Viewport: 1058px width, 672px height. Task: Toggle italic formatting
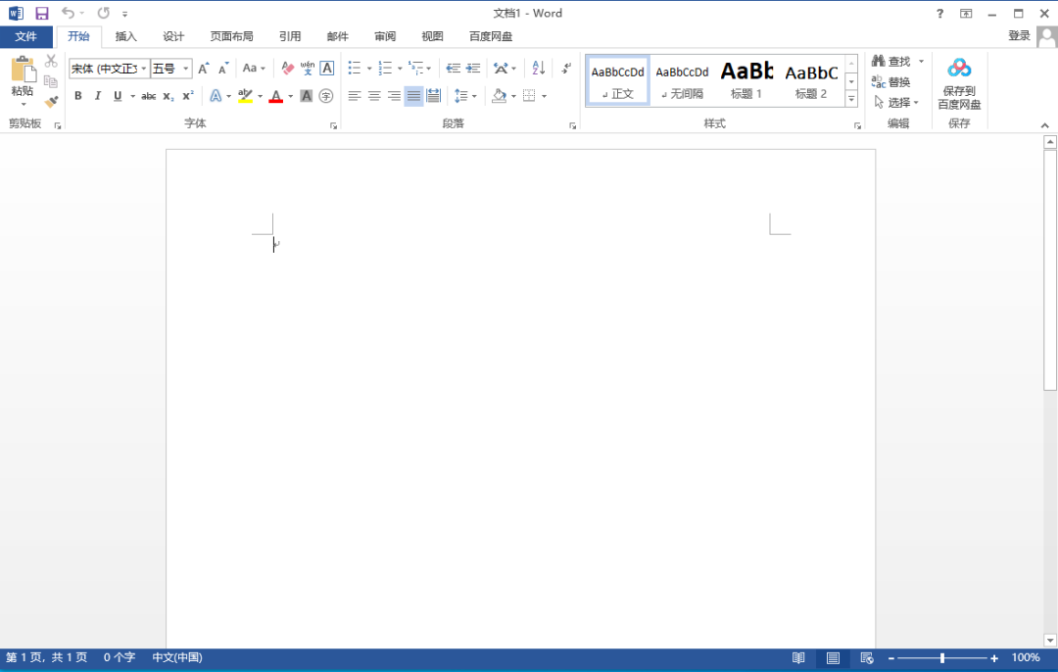click(98, 96)
